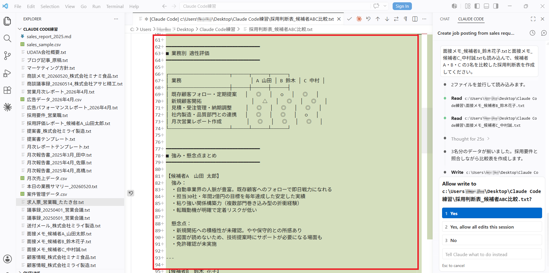Open editor More Actions ellipsis
Screen dimensions: 549x273
coord(424,19)
